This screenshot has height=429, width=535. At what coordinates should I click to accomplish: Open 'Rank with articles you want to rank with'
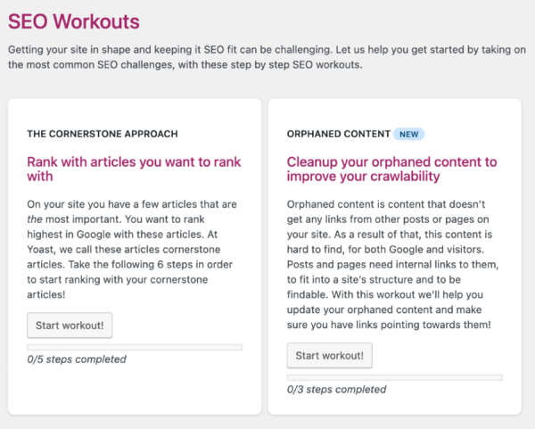(134, 170)
